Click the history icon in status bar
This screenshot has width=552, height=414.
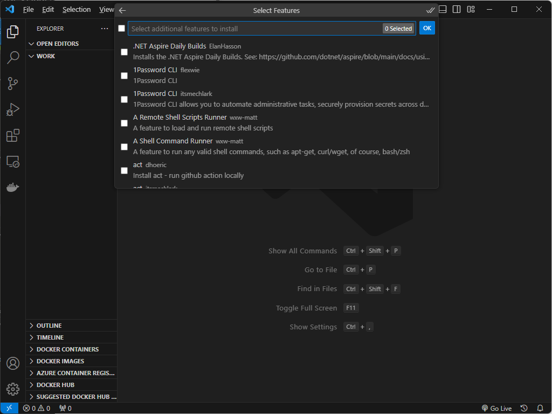pyautogui.click(x=524, y=408)
